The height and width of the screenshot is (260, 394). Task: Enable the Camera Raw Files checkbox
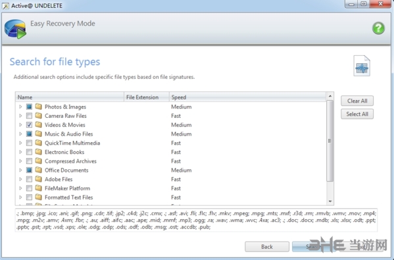pos(29,116)
